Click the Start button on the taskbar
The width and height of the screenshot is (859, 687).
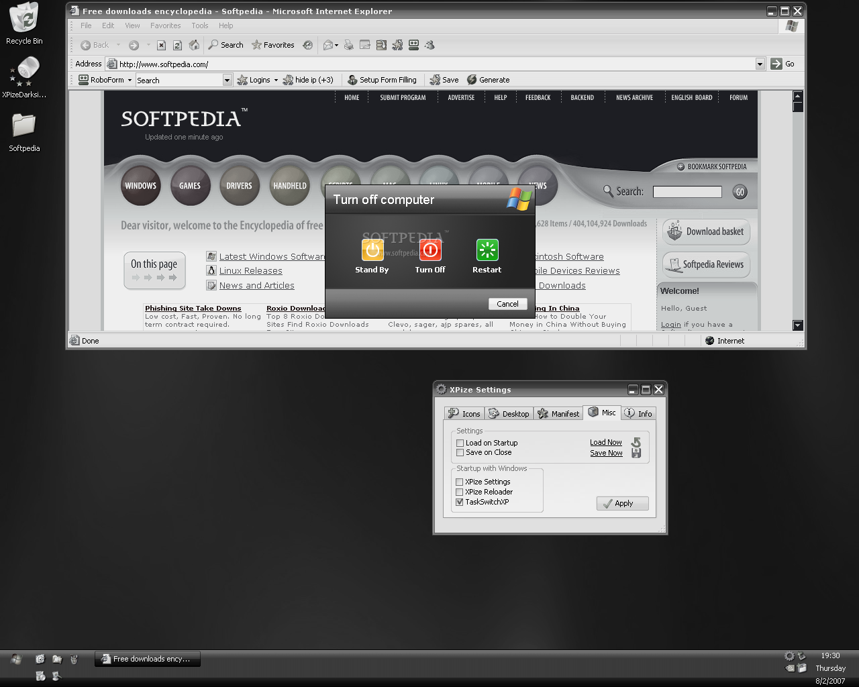(16, 659)
